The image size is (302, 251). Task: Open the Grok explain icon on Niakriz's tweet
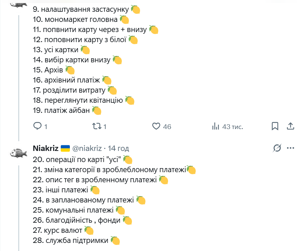(277, 148)
